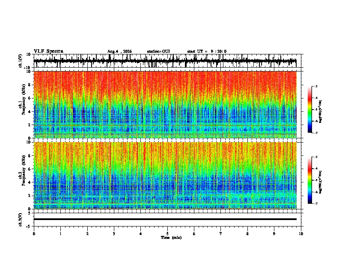Click the station label "station=OUJ"
This screenshot has height=262, width=339.
pyautogui.click(x=158, y=51)
